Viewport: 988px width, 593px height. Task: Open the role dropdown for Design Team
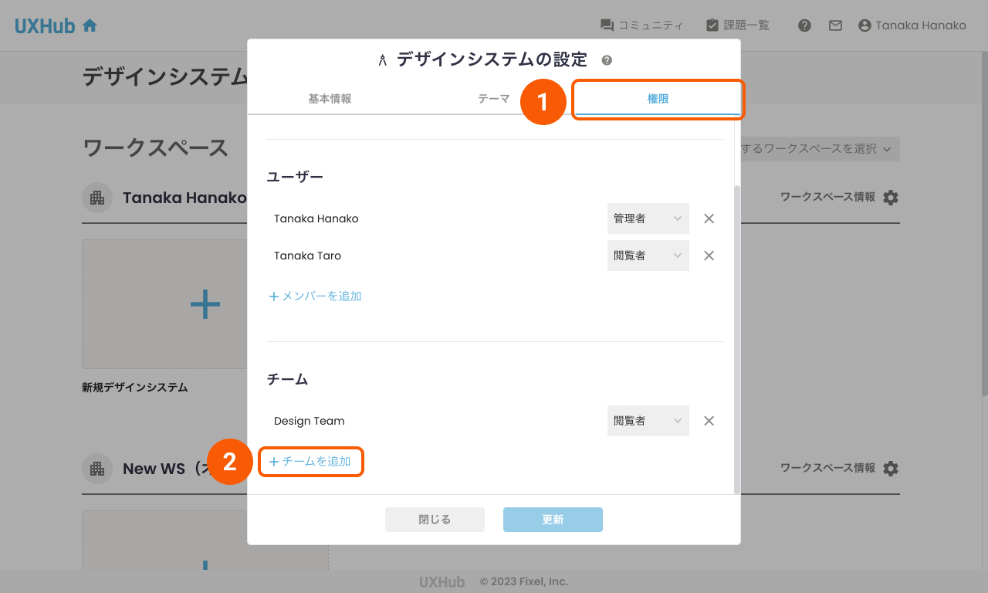pyautogui.click(x=648, y=421)
